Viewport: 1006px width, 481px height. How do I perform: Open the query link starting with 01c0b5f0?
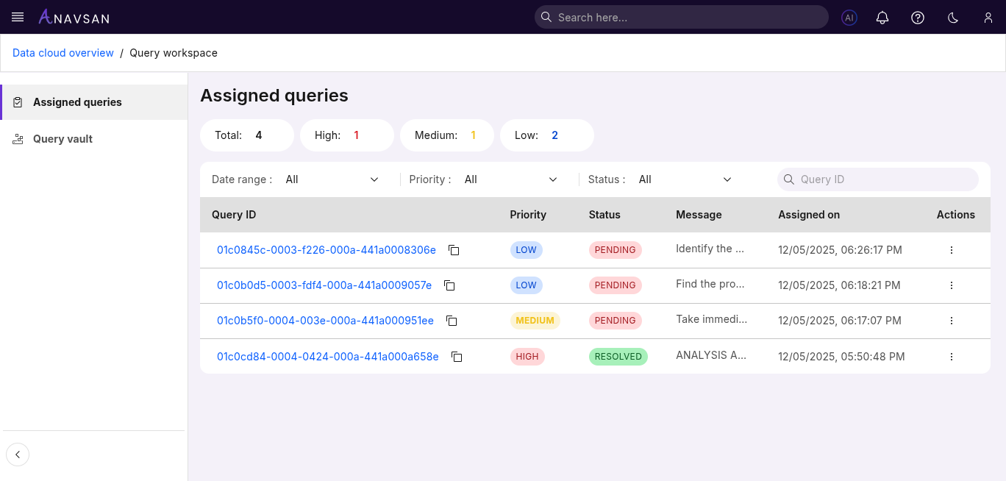(326, 321)
